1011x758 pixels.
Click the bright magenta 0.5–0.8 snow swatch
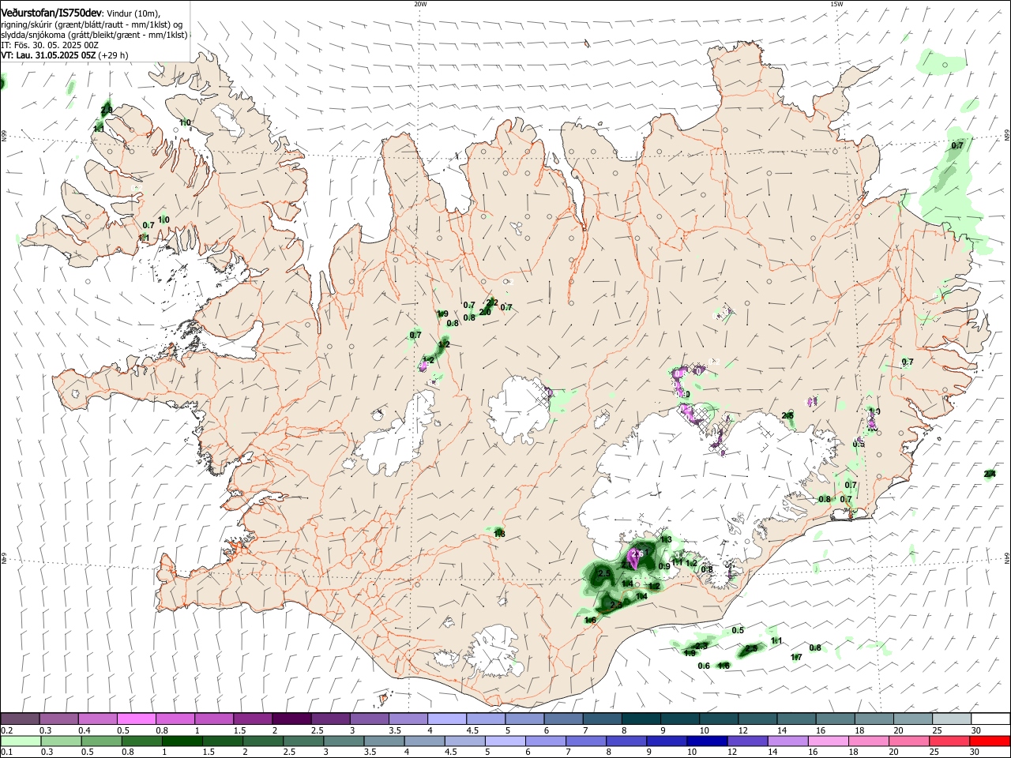point(137,719)
